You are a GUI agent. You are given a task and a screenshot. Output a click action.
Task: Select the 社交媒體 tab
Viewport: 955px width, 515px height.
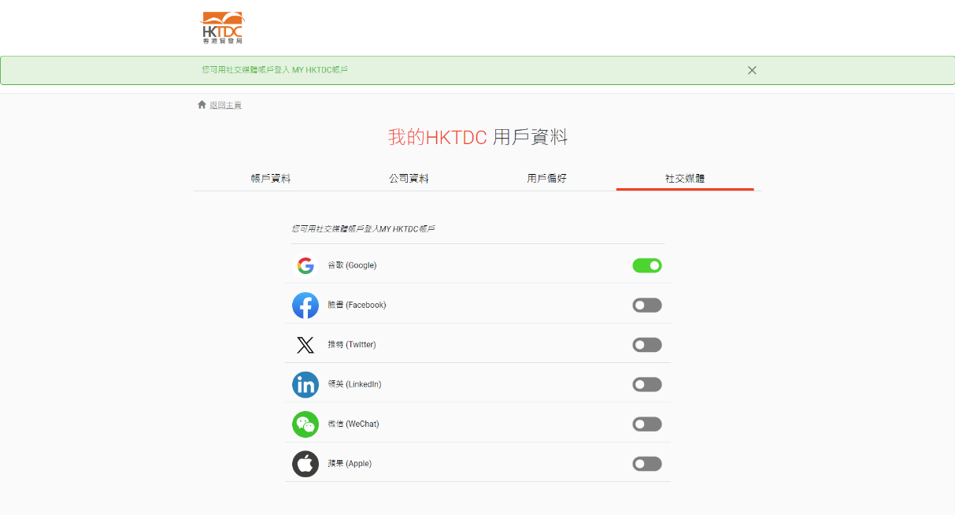684,179
